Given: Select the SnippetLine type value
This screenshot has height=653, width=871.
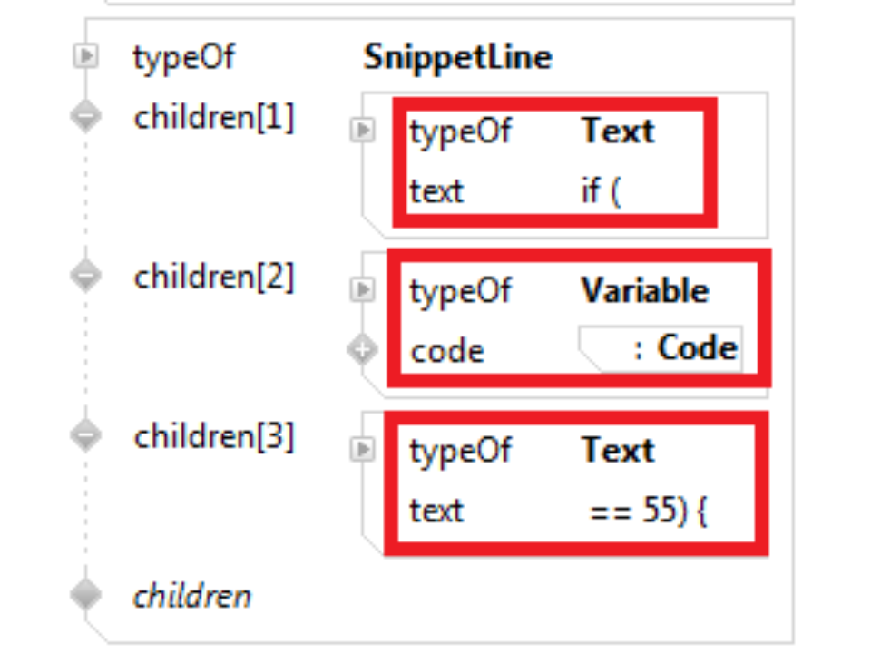Looking at the screenshot, I should [457, 56].
